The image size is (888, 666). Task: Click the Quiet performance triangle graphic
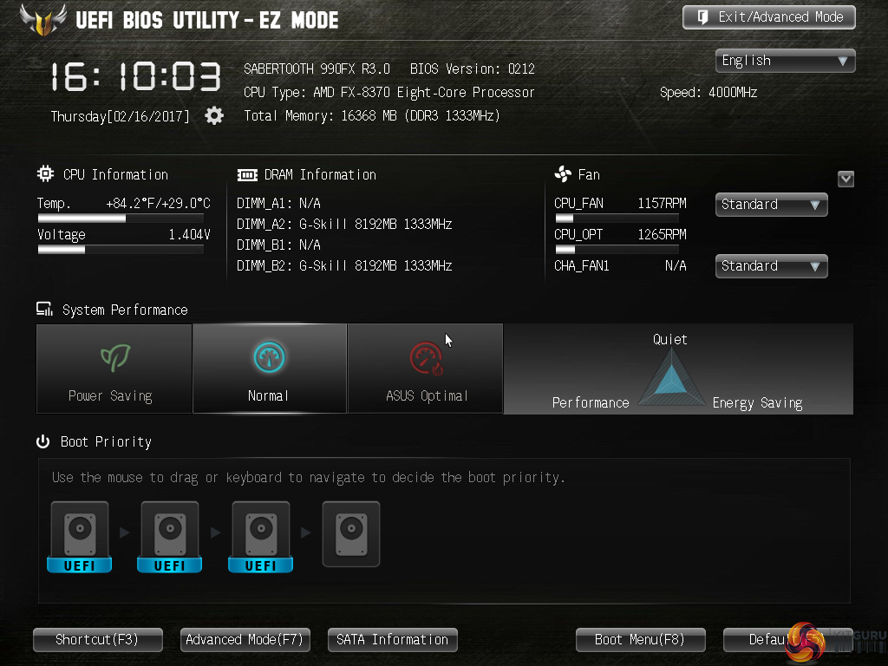tap(671, 376)
